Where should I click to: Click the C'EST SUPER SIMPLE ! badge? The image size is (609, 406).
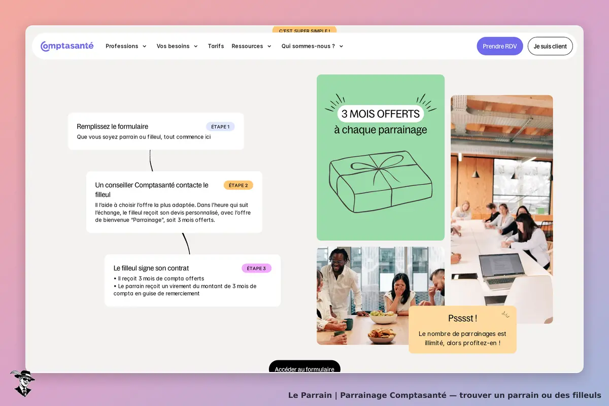(x=304, y=30)
